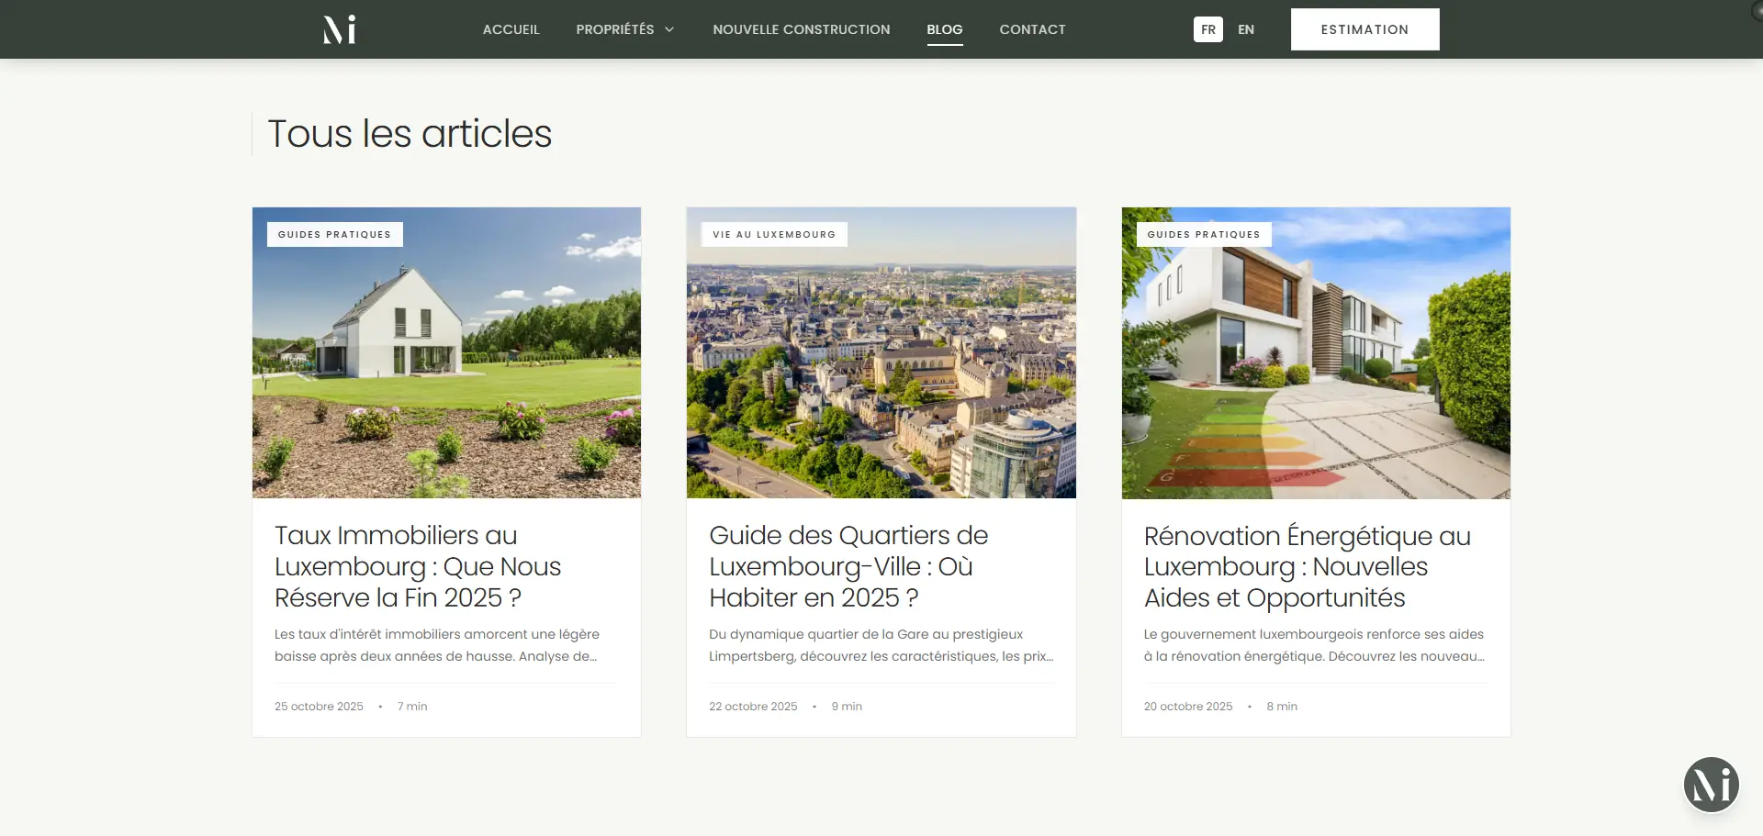Click the Vie au Luxembourg category tag
This screenshot has width=1763, height=836.
774,234
